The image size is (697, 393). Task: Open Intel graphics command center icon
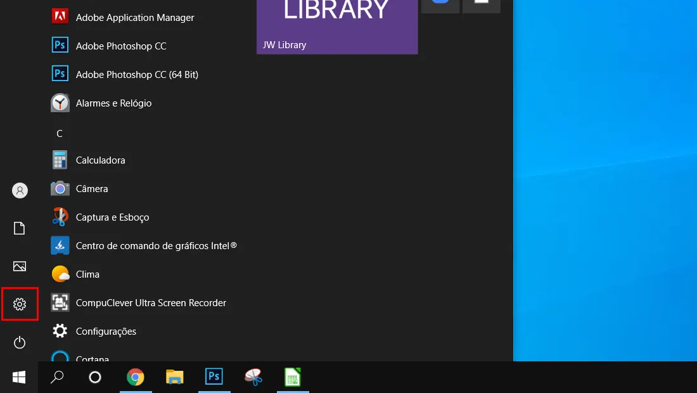point(60,245)
